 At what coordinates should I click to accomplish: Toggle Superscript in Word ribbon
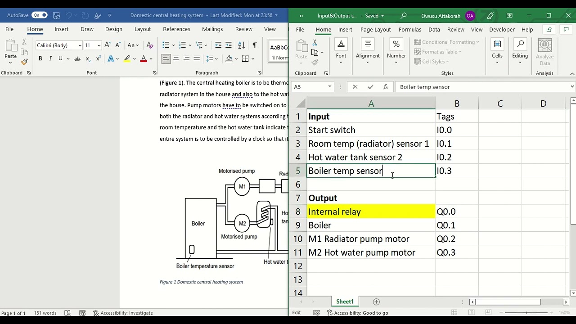pyautogui.click(x=98, y=58)
